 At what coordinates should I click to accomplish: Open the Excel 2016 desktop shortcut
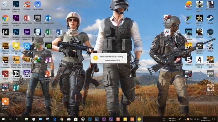(48, 32)
